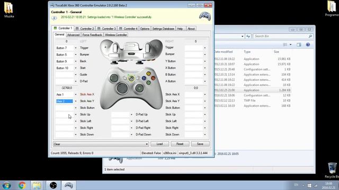Open the Options tab

145,28
